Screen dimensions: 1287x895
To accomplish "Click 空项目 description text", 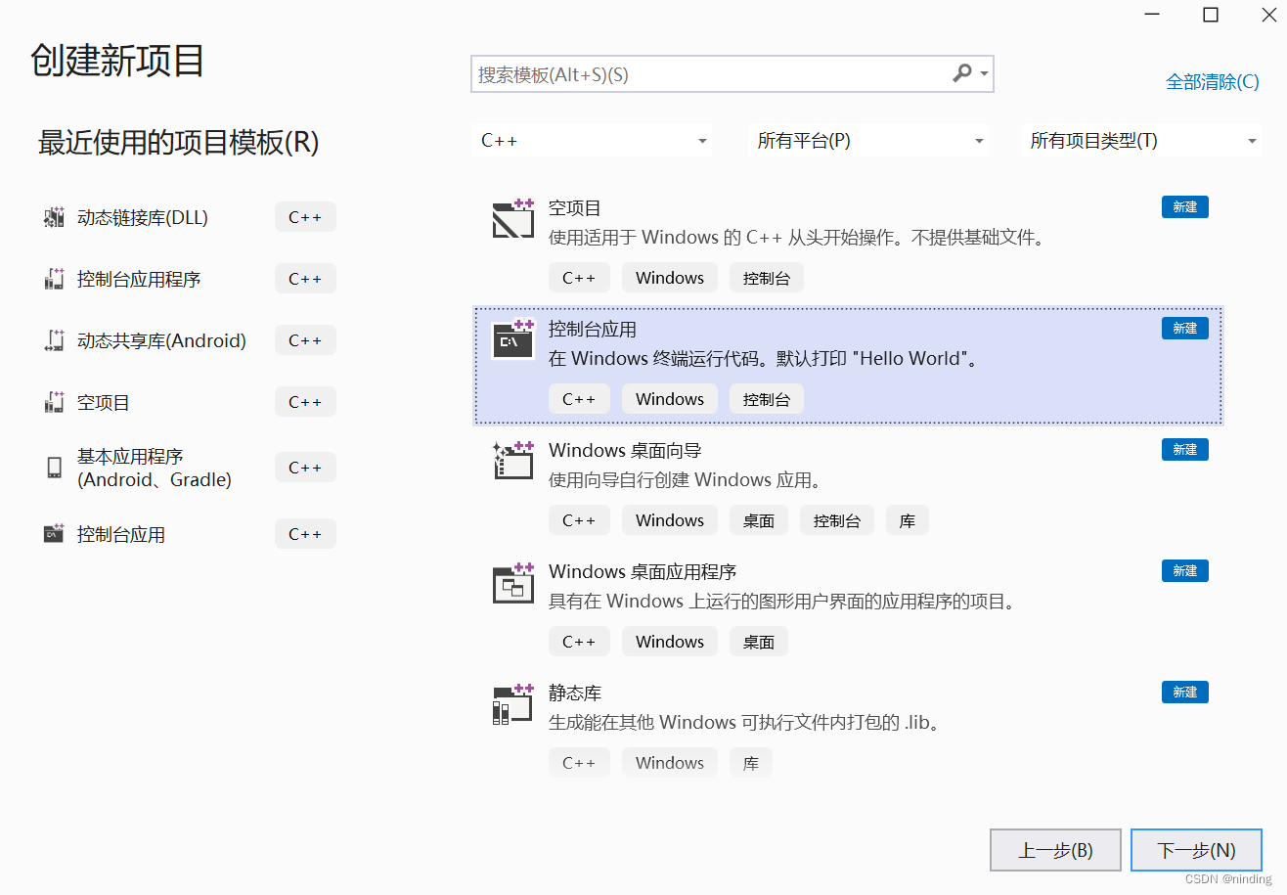I will click(x=797, y=237).
